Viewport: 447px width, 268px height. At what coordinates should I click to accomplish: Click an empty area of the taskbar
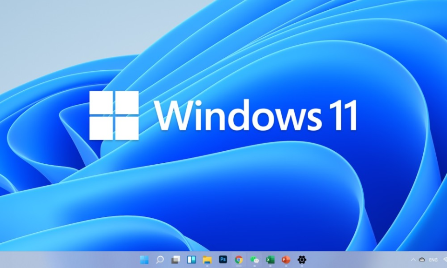(x=349, y=260)
